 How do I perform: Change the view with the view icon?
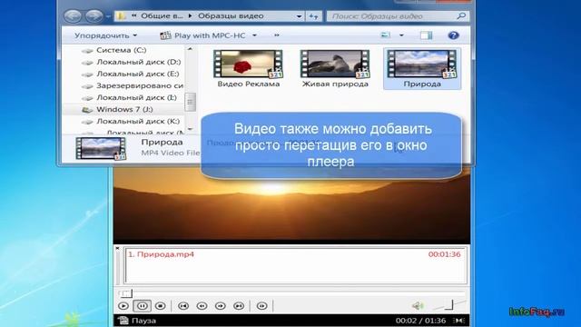coord(386,35)
